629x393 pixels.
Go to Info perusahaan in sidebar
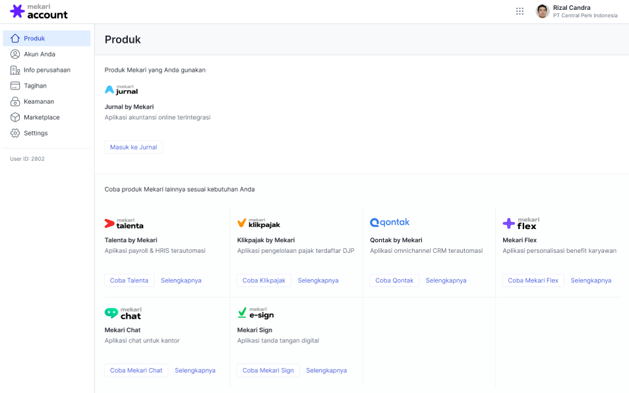point(46,70)
